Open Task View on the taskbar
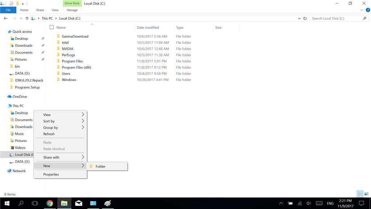The height and width of the screenshot is (209, 371). tap(35, 203)
